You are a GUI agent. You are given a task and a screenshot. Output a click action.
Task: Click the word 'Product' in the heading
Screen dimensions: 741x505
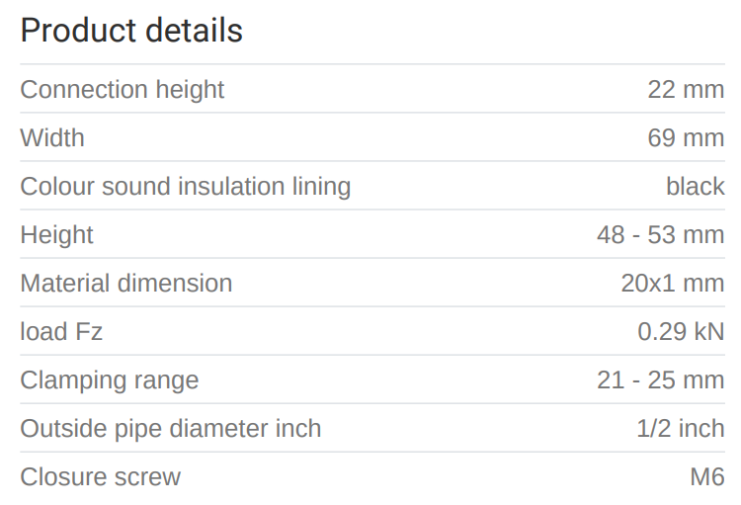coord(77,31)
